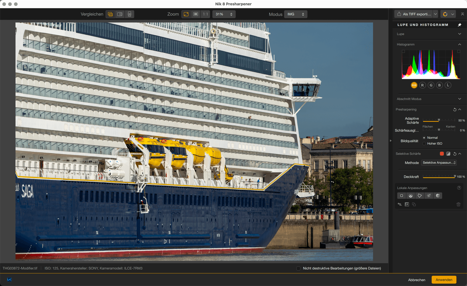The image size is (467, 286).
Task: Enable Nicht destruktive Bearbeitungen checkbox
Action: tap(298, 268)
